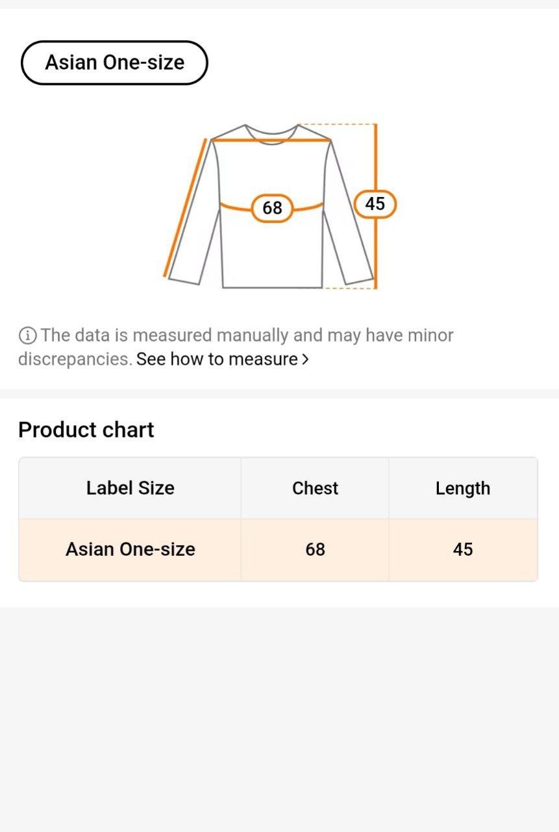
Task: Tap the orange shoulder width line
Action: [x=271, y=140]
